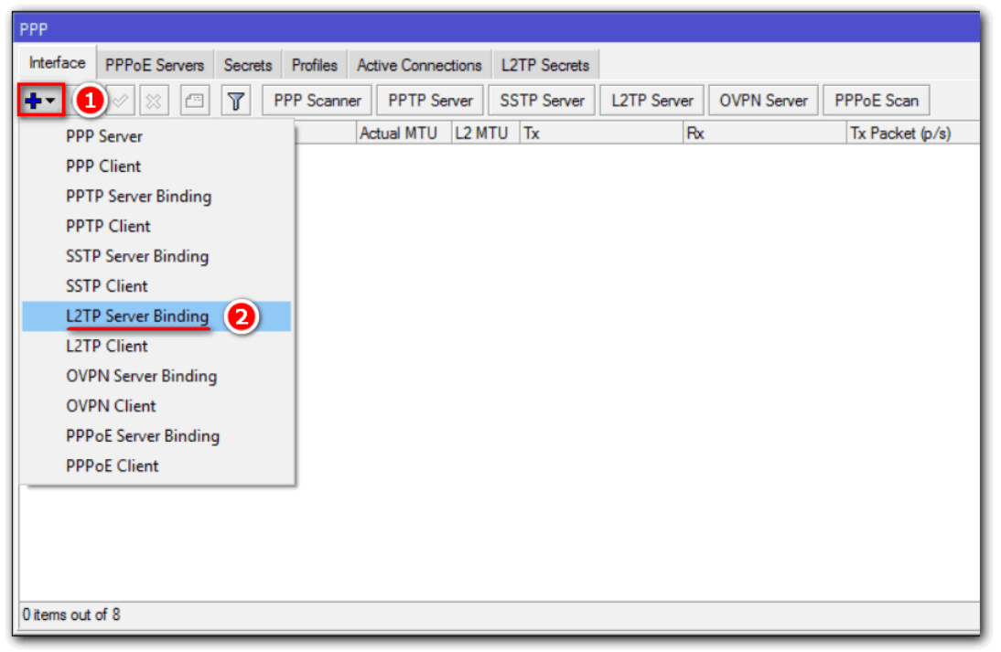Click the comment note icon

(194, 101)
